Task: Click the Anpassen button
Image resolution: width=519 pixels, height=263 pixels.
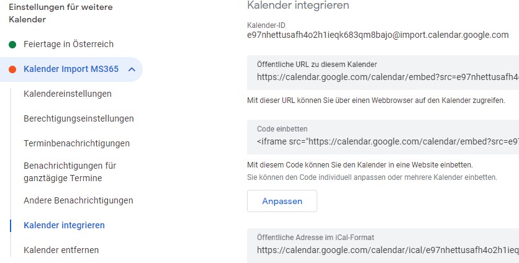Action: (282, 201)
